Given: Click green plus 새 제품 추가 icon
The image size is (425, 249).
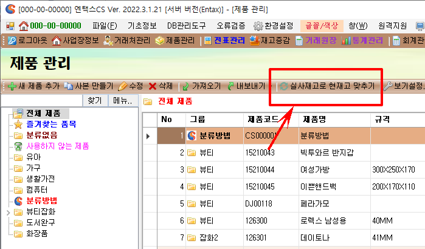Looking at the screenshot, I should click(12, 86).
